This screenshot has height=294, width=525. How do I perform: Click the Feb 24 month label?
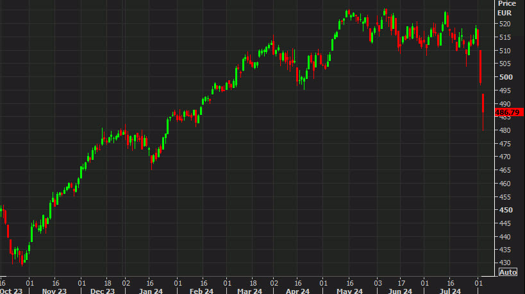point(201,291)
